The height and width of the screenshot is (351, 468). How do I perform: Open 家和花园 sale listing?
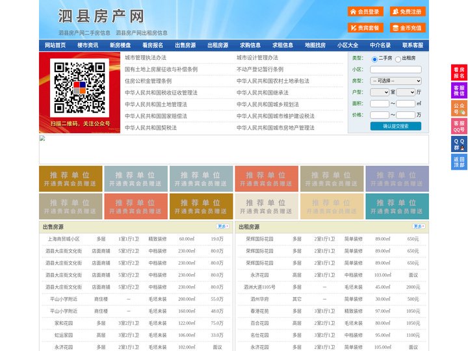(x=64, y=323)
